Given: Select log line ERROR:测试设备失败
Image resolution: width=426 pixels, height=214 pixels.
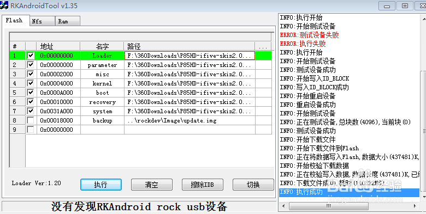Looking at the screenshot, I should [309, 35].
